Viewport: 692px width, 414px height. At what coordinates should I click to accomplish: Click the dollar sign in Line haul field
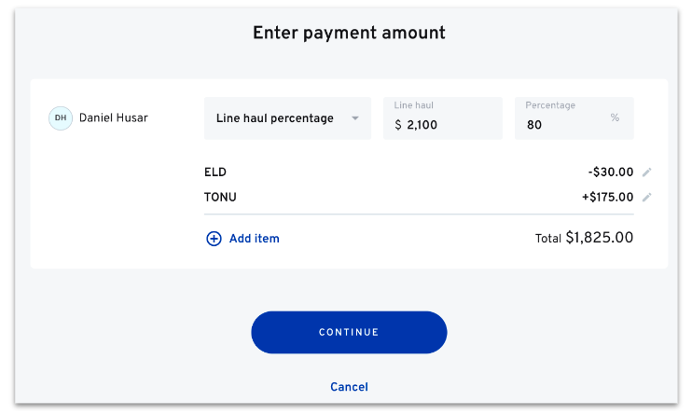click(398, 125)
